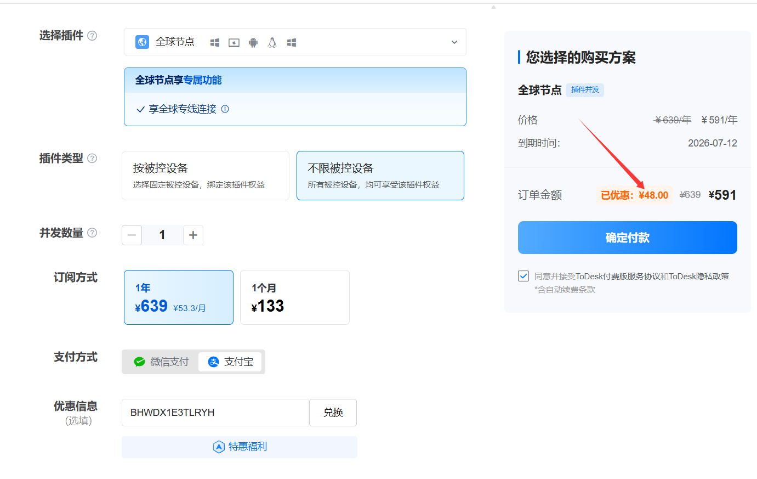Click the 全球节点 globe icon in dropdown
The height and width of the screenshot is (479, 757).
click(x=142, y=42)
